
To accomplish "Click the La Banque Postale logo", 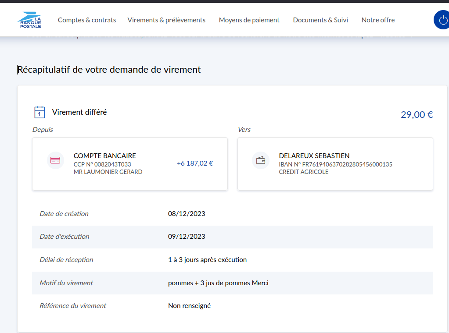I will click(30, 20).
